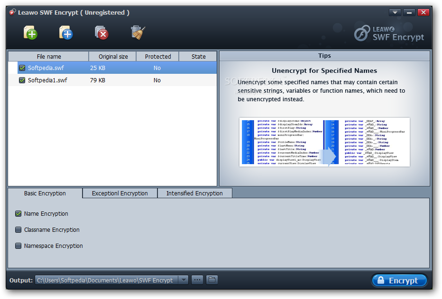Sort by the Original size column header
Viewport: 442px width, 299px height.
[x=113, y=57]
